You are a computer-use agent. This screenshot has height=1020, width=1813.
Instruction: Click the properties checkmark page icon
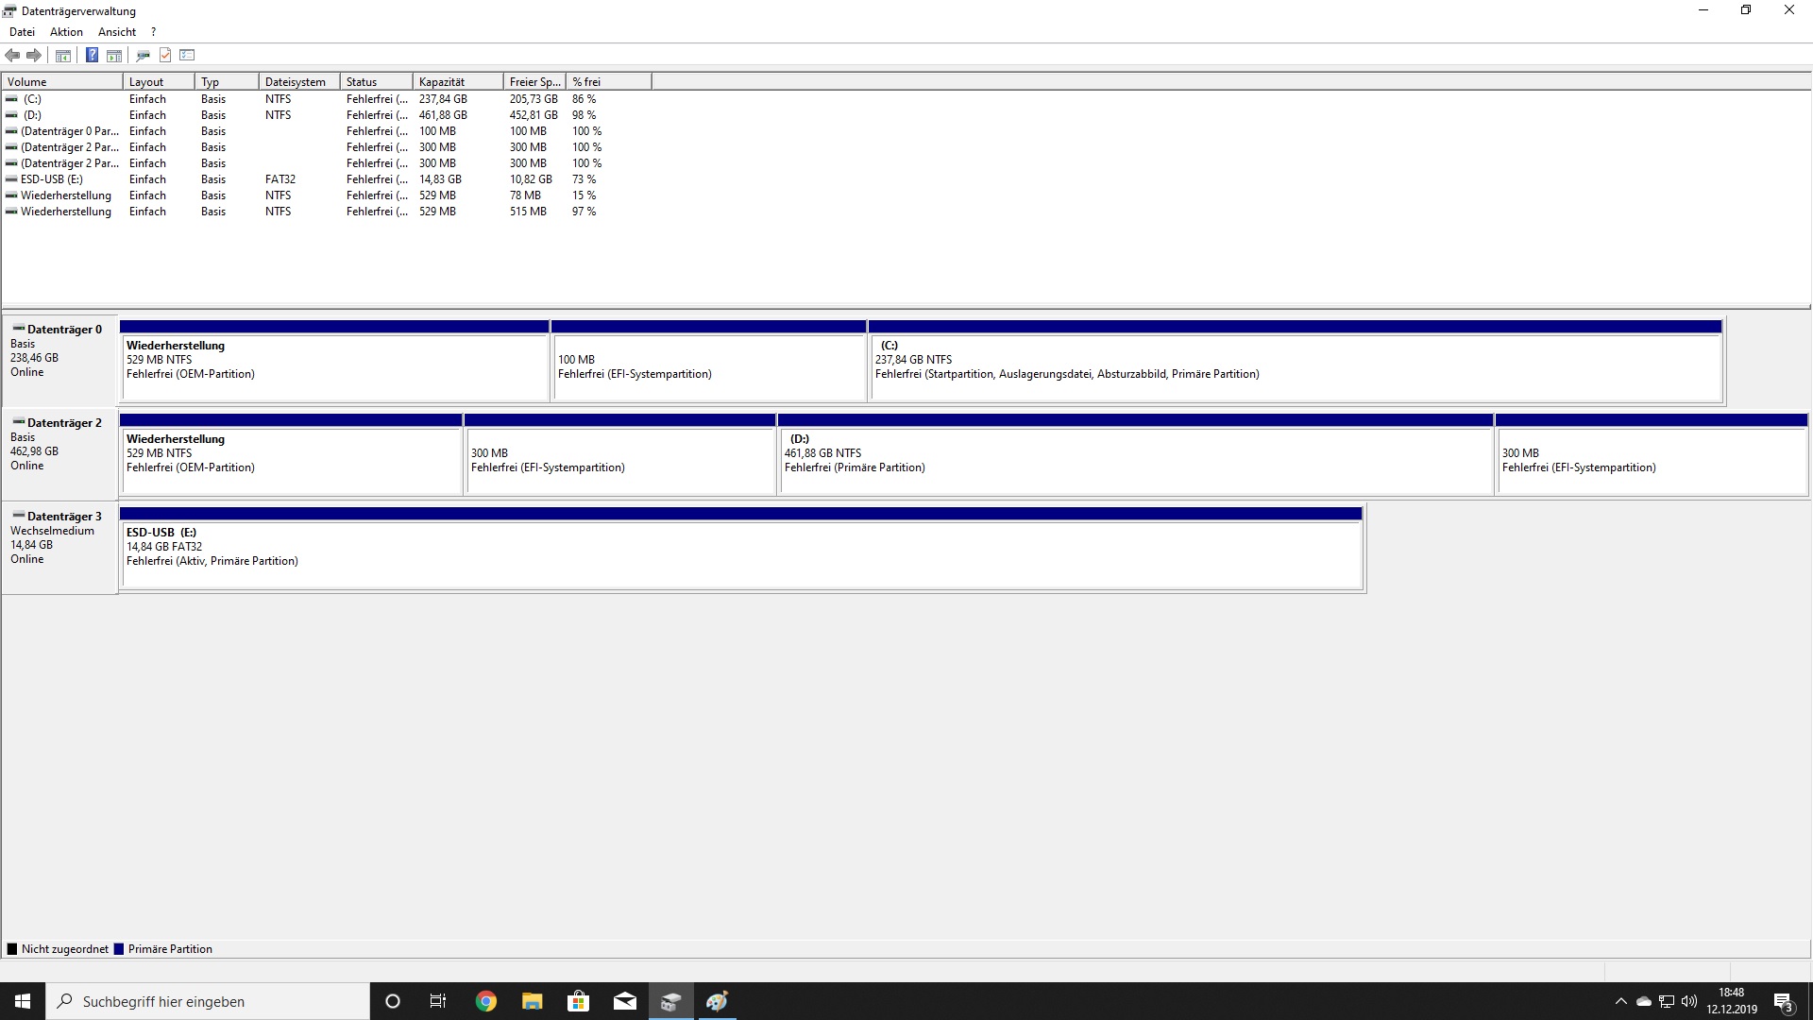click(x=165, y=55)
